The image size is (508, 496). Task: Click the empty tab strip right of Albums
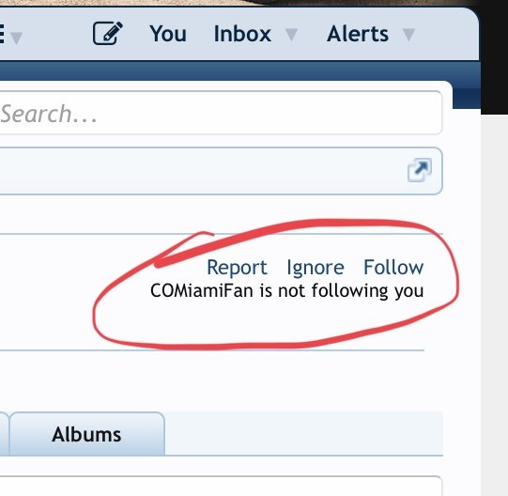coord(304,434)
